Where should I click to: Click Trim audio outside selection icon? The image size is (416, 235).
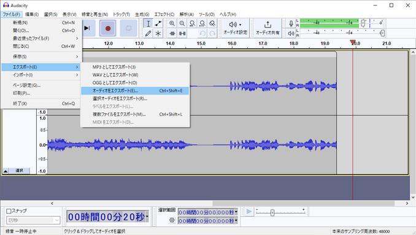click(x=172, y=33)
